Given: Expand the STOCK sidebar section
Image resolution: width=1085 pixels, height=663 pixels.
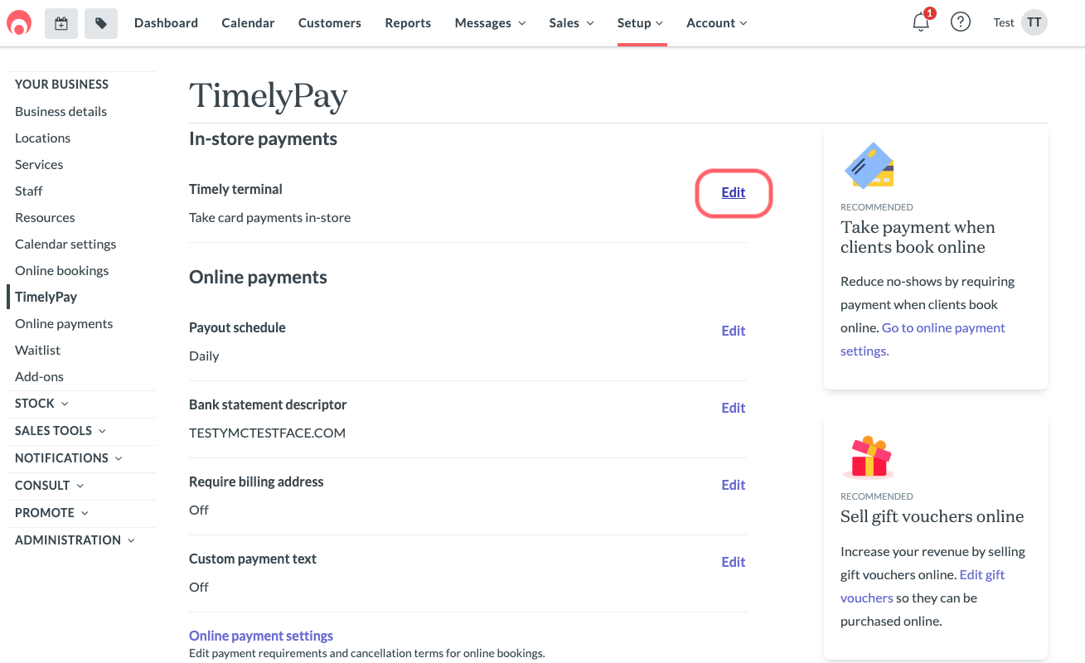Looking at the screenshot, I should [x=41, y=404].
